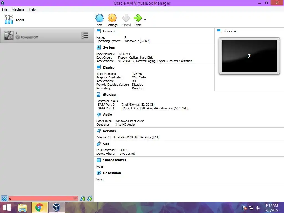Open the System settings heading link
Image resolution: width=284 pixels, height=213 pixels.
109,47
